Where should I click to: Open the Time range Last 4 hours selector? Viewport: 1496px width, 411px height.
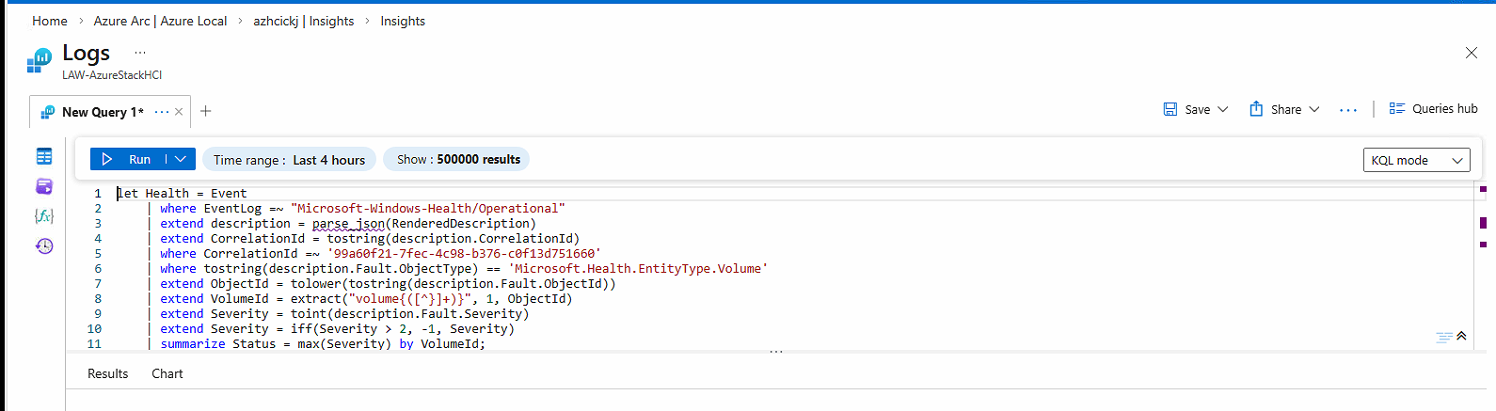coord(289,160)
